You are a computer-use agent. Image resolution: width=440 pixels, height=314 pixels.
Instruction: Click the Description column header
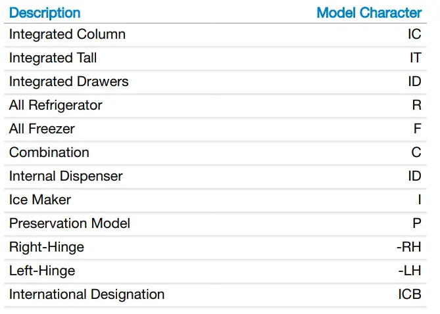click(45, 12)
